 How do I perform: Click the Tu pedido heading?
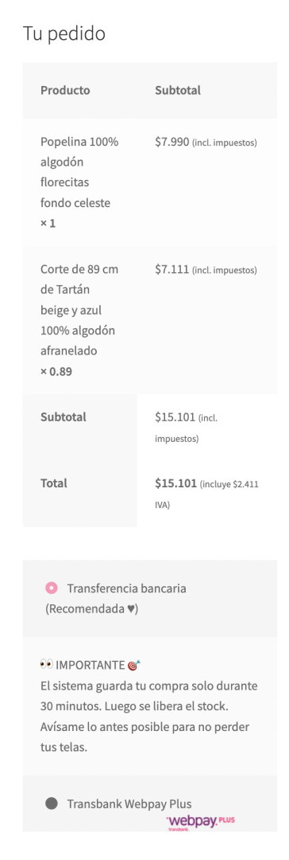(64, 33)
